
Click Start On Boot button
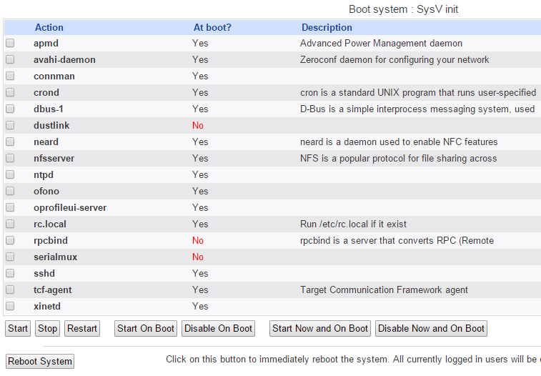[146, 329]
